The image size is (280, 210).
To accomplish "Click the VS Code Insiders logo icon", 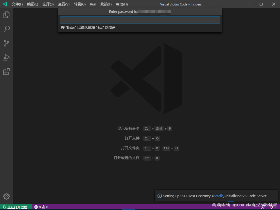I will click(x=5, y=4).
